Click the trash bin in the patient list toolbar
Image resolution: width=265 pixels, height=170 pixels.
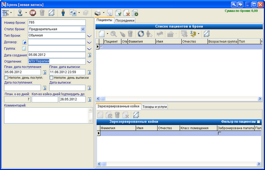[130, 34]
